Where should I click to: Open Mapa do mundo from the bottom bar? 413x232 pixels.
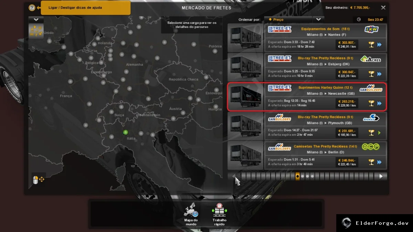click(191, 215)
